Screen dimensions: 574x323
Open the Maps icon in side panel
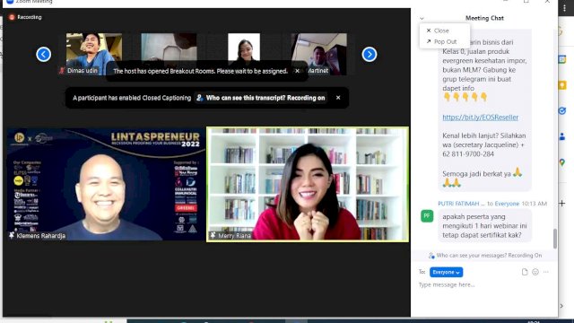tap(562, 161)
